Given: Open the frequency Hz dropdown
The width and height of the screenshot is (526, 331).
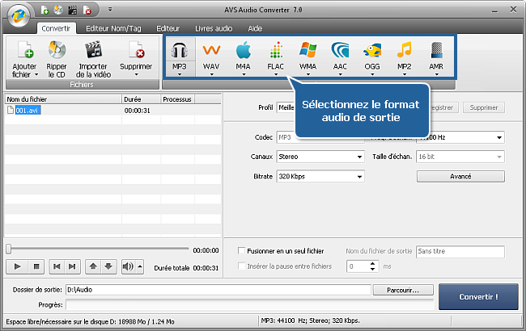Looking at the screenshot, I should [461, 137].
